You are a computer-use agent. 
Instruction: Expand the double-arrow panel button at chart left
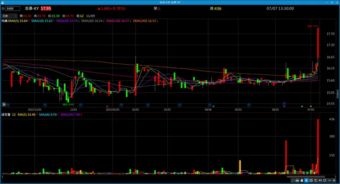4,105
